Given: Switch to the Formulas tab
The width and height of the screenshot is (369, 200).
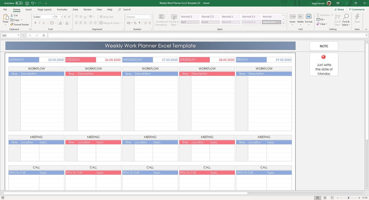Looking at the screenshot, I should (62, 9).
